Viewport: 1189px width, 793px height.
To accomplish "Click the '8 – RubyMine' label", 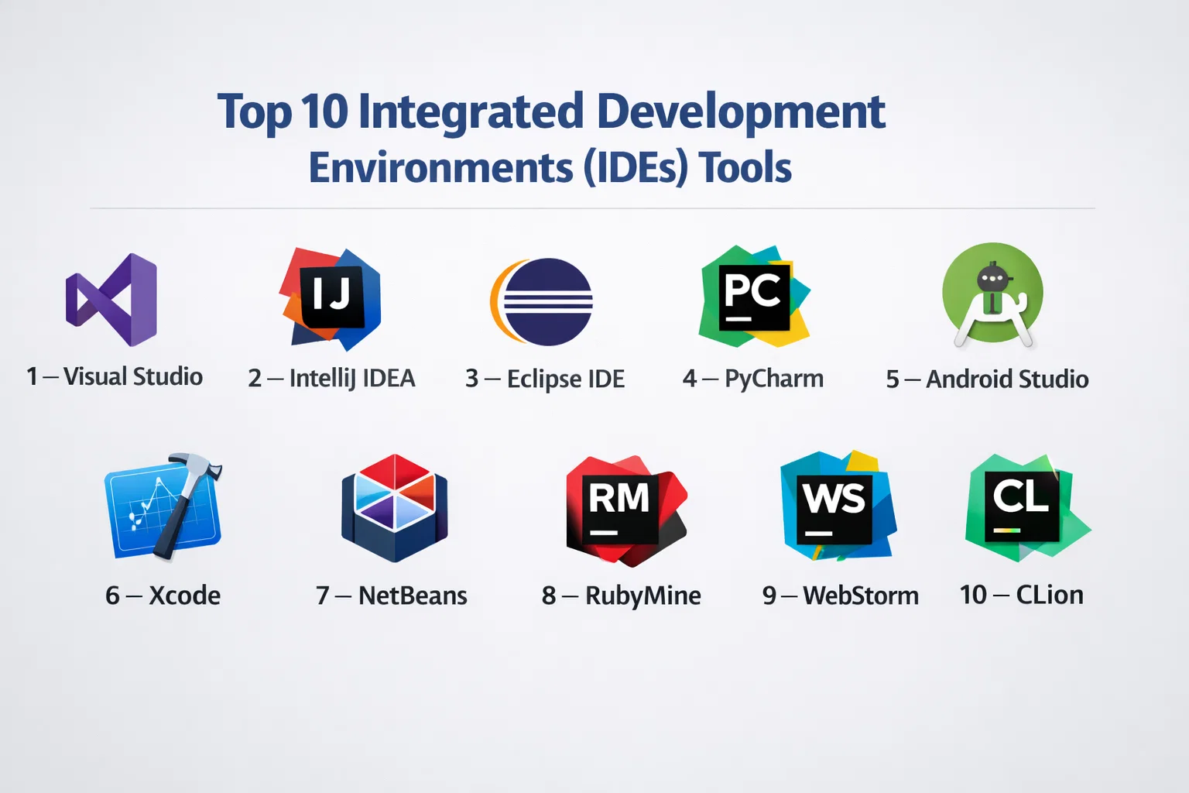I will point(622,596).
